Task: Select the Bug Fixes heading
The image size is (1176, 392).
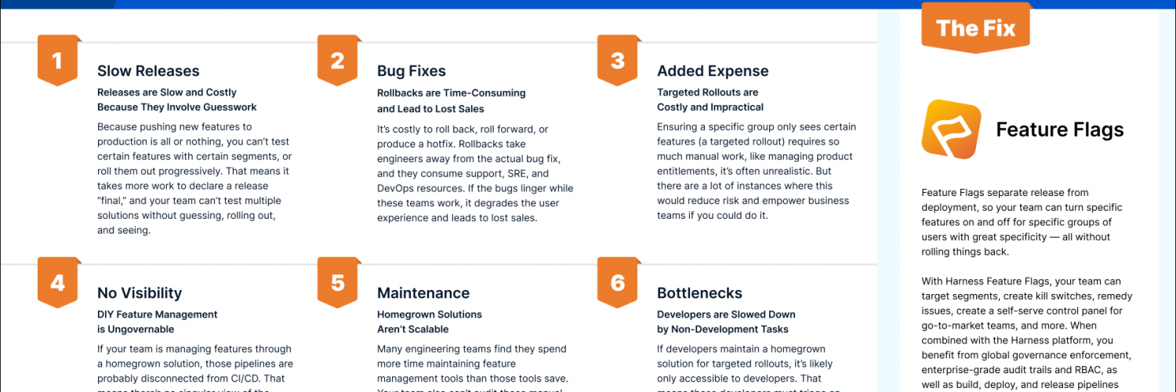Action: coord(412,71)
